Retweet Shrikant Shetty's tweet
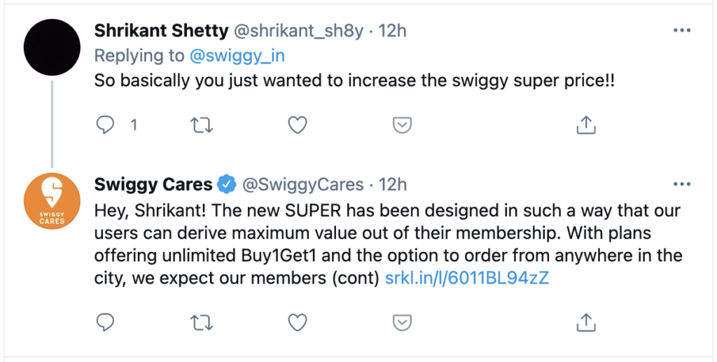The width and height of the screenshot is (717, 362). tap(201, 125)
